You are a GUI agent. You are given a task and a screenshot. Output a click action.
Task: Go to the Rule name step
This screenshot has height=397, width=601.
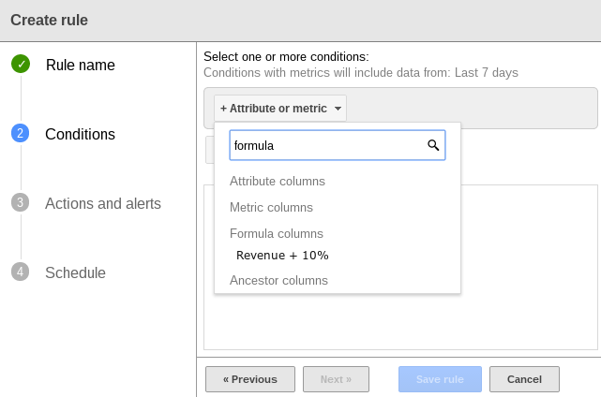point(80,65)
